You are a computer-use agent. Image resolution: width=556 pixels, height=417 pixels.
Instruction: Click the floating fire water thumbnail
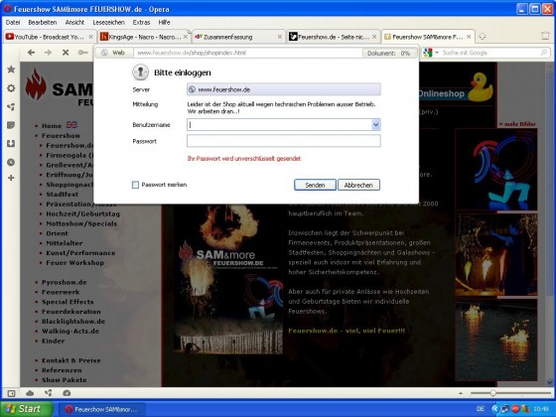496,340
